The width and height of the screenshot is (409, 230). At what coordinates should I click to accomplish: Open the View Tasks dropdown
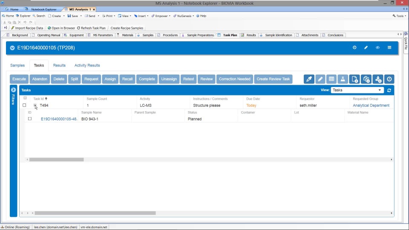[357, 90]
